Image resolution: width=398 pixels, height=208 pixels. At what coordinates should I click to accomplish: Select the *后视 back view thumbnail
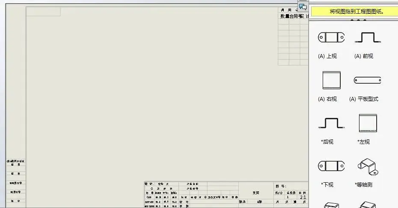pos(331,124)
